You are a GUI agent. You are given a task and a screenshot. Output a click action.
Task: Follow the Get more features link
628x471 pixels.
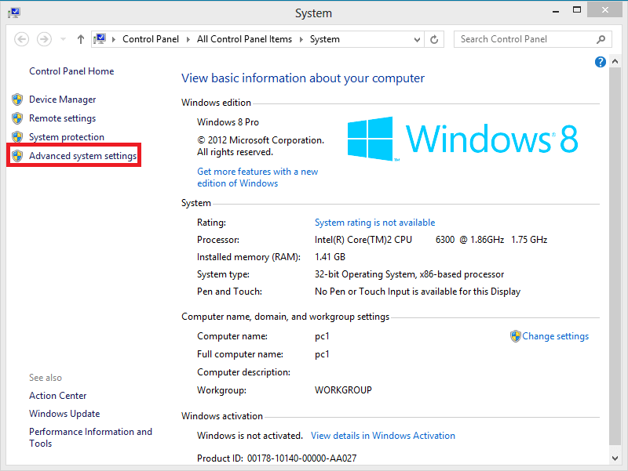pyautogui.click(x=257, y=177)
